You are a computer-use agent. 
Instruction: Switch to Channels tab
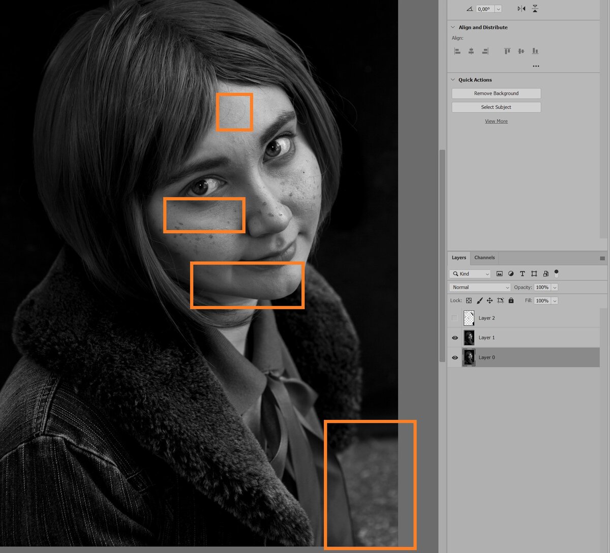click(x=484, y=258)
